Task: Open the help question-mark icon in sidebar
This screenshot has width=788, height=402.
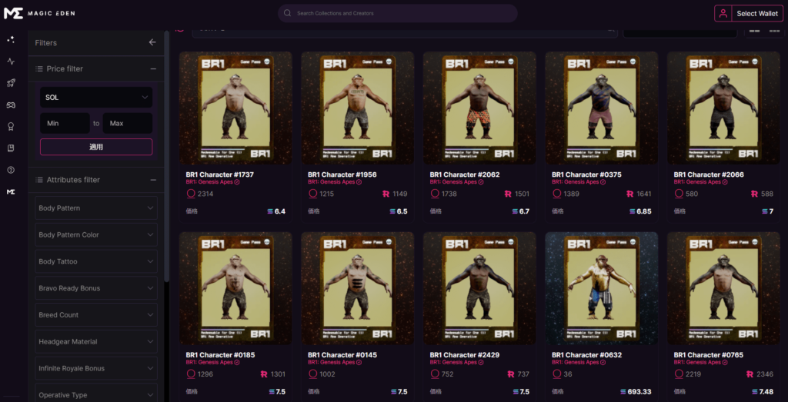Action: (x=11, y=170)
